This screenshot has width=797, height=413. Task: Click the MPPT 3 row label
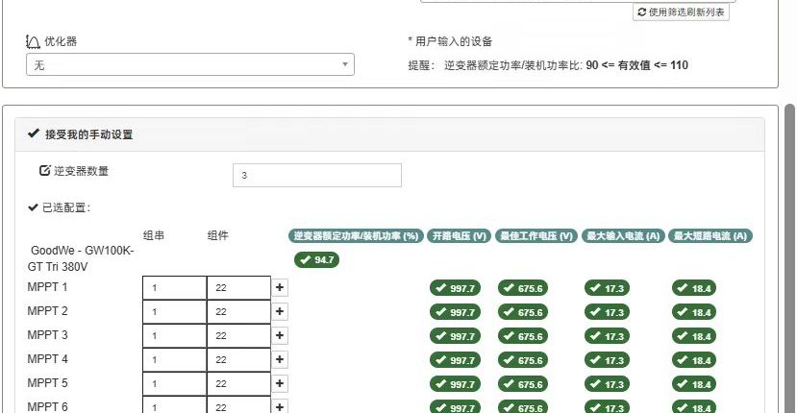coord(47,335)
